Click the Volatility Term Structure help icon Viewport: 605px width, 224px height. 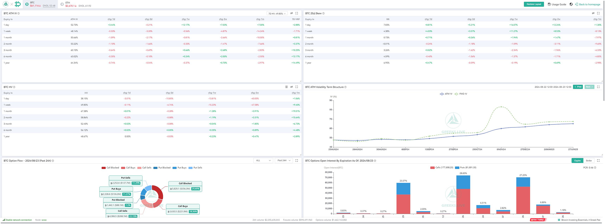[x=345, y=87]
